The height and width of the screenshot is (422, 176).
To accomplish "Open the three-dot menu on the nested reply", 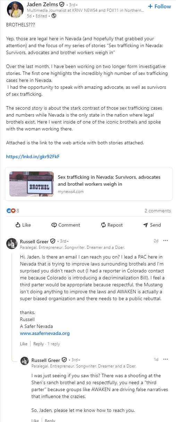I will point(166,359).
